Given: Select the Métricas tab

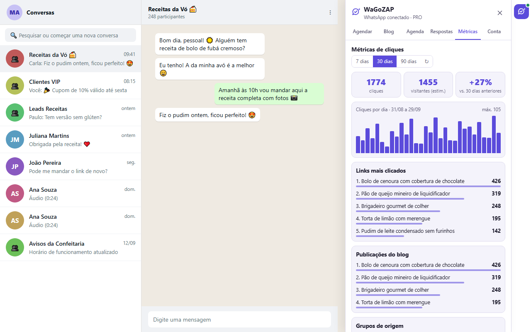Looking at the screenshot, I should [x=468, y=32].
